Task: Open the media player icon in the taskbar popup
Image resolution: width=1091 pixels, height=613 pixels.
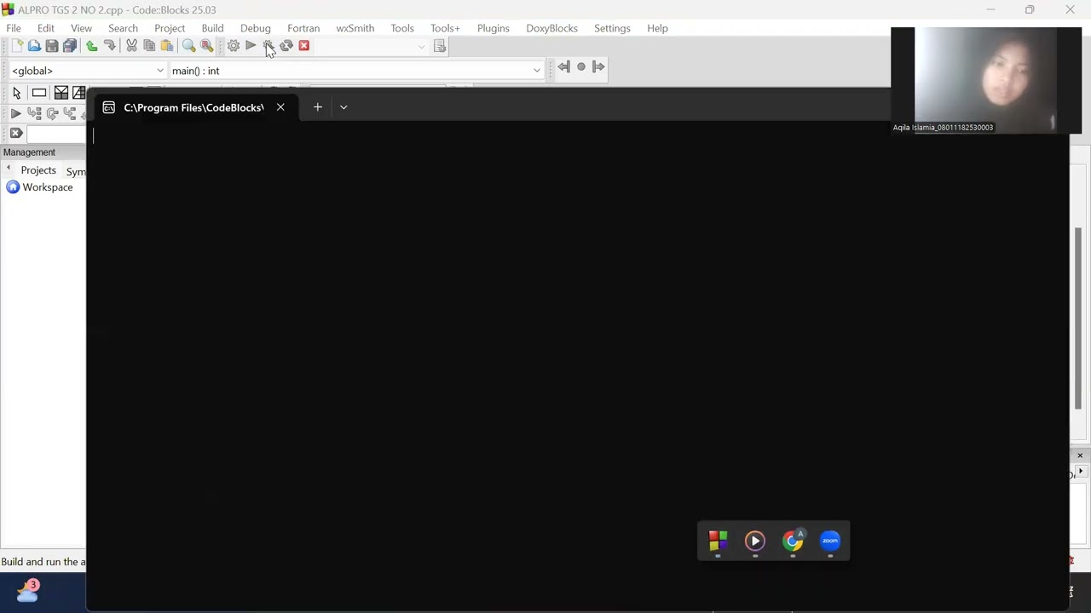Action: coord(755,541)
